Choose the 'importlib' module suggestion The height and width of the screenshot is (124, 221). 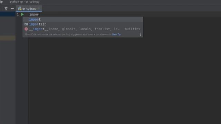coord(83,24)
